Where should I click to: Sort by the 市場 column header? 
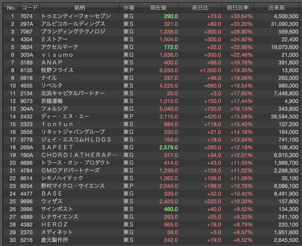point(129,8)
